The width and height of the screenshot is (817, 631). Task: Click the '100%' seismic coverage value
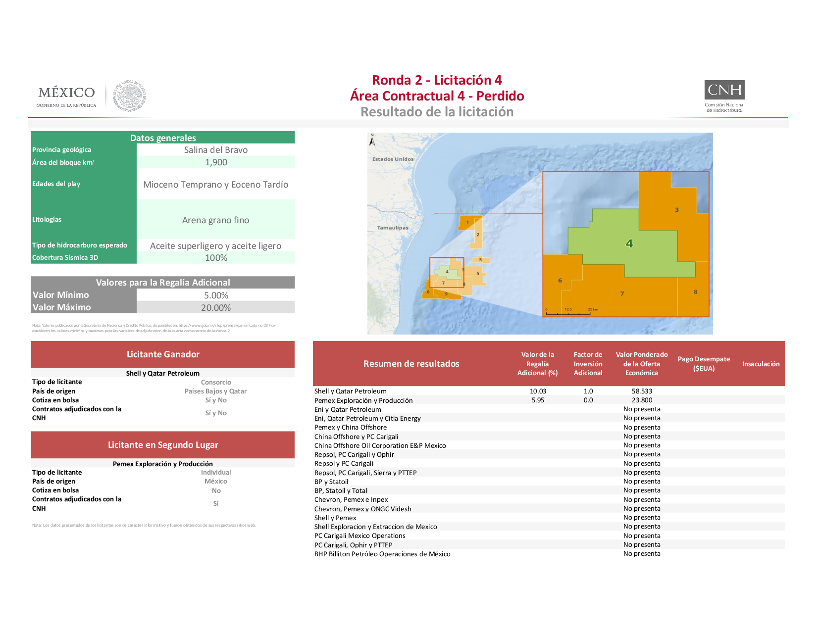[216, 258]
